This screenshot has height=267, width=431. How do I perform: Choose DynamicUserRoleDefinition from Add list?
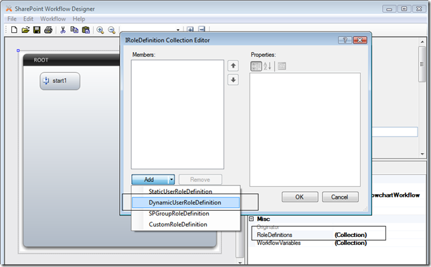pyautogui.click(x=185, y=203)
